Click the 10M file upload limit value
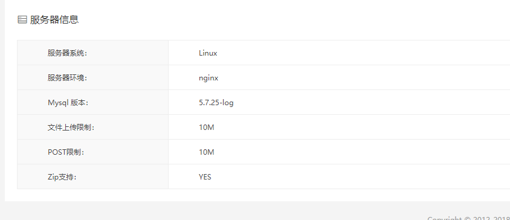The height and width of the screenshot is (220, 510). click(x=207, y=128)
